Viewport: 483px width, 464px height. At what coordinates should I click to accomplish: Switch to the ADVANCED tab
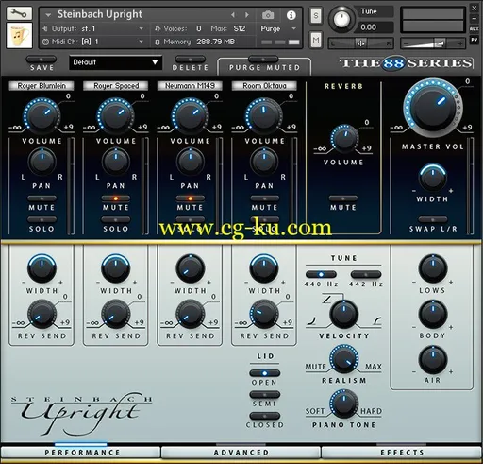(241, 453)
